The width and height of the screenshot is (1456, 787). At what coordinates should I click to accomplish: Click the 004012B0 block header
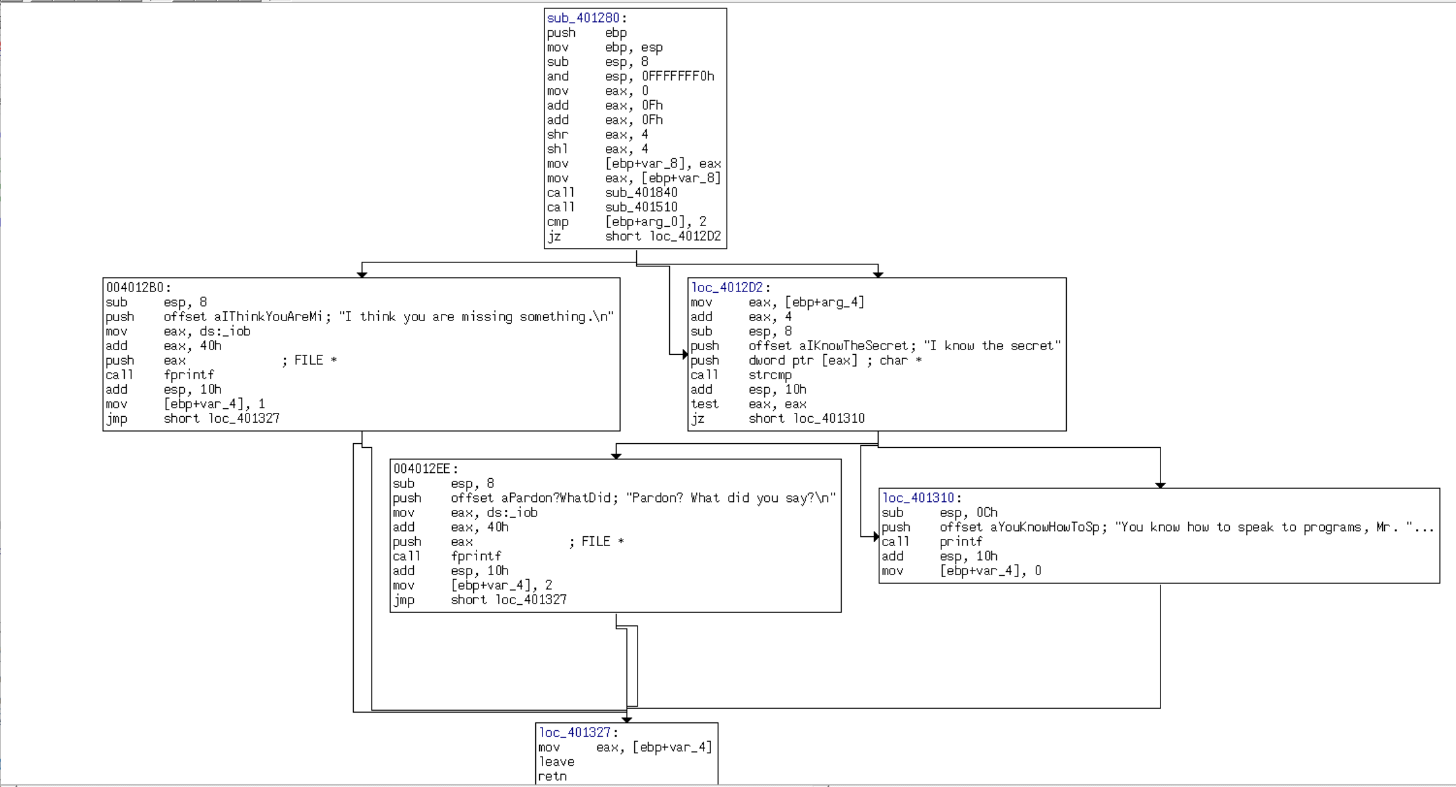click(x=135, y=288)
